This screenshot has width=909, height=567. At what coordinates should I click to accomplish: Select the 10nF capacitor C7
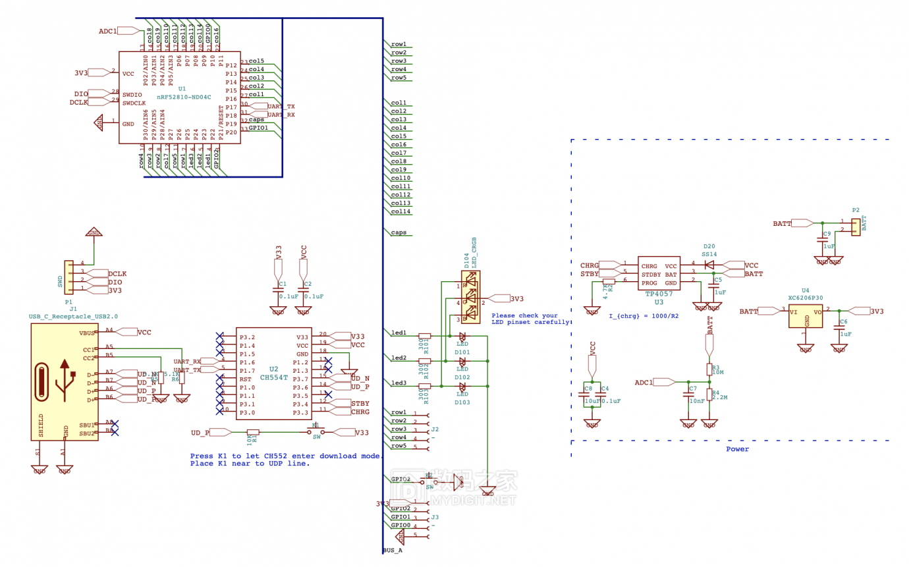pyautogui.click(x=688, y=394)
